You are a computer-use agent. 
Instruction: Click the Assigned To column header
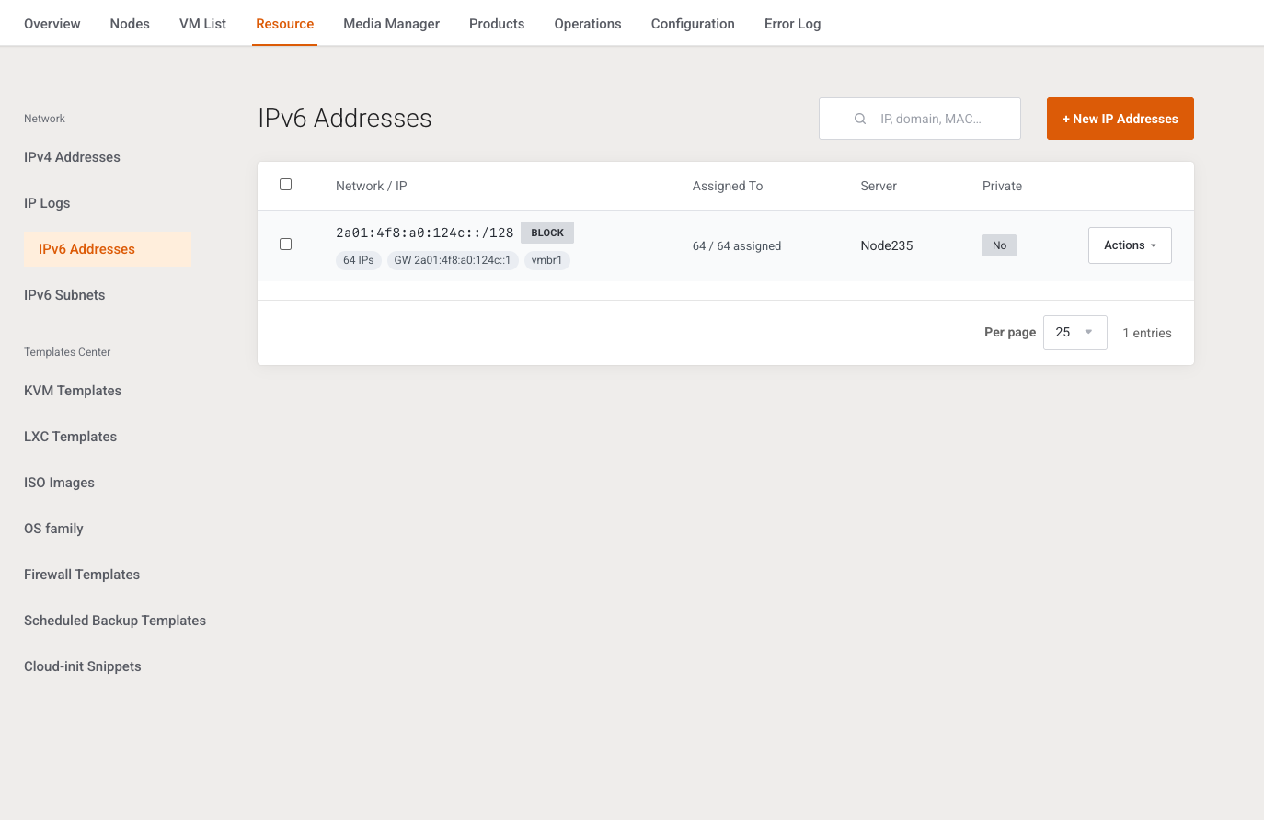click(728, 186)
